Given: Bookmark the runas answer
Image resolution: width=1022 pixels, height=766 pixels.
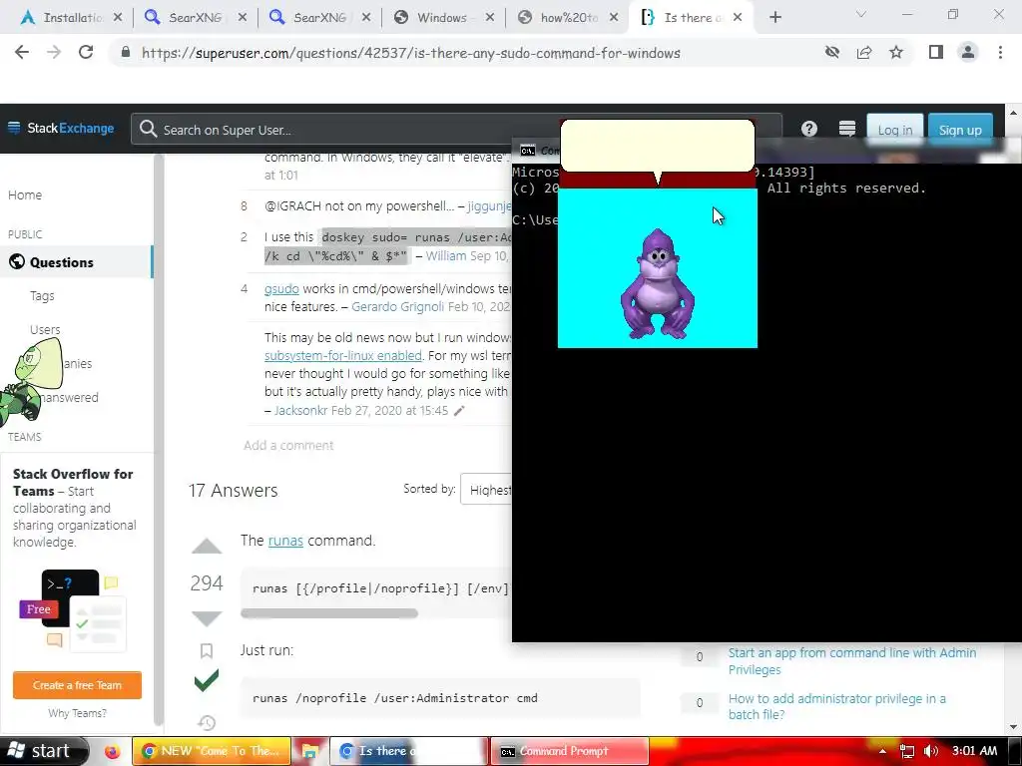Looking at the screenshot, I should pyautogui.click(x=206, y=650).
